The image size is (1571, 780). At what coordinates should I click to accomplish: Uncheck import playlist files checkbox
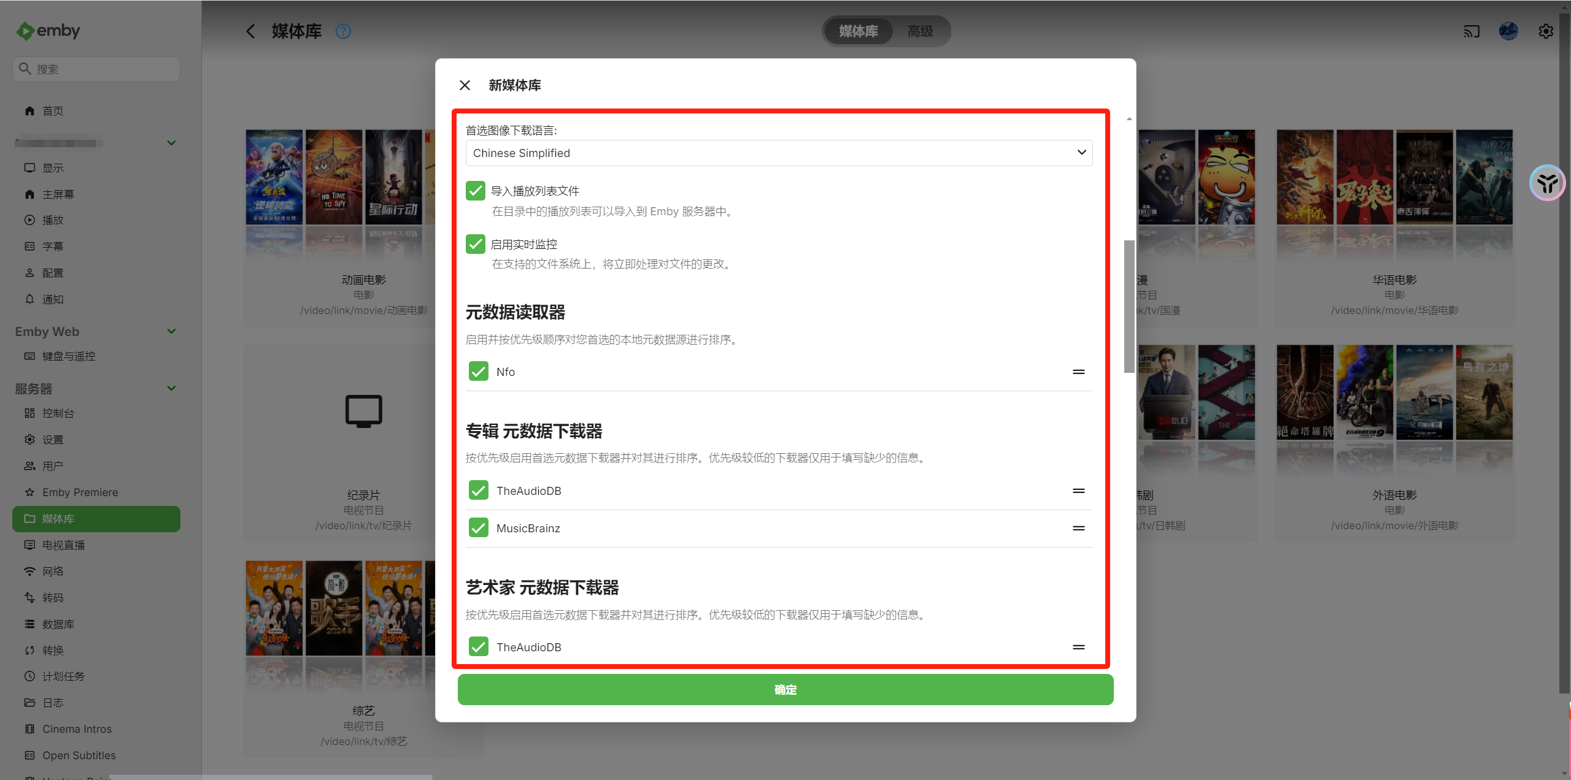click(476, 191)
